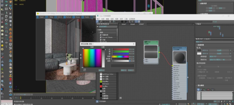
Task: Click Refresh in the Corona frame buffer
Action: pos(67,17)
